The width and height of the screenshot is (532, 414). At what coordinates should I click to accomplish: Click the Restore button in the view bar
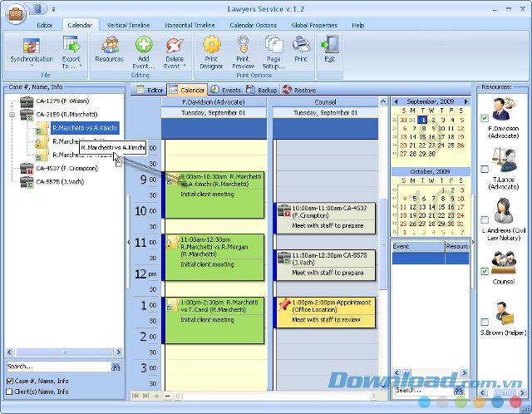tap(299, 89)
